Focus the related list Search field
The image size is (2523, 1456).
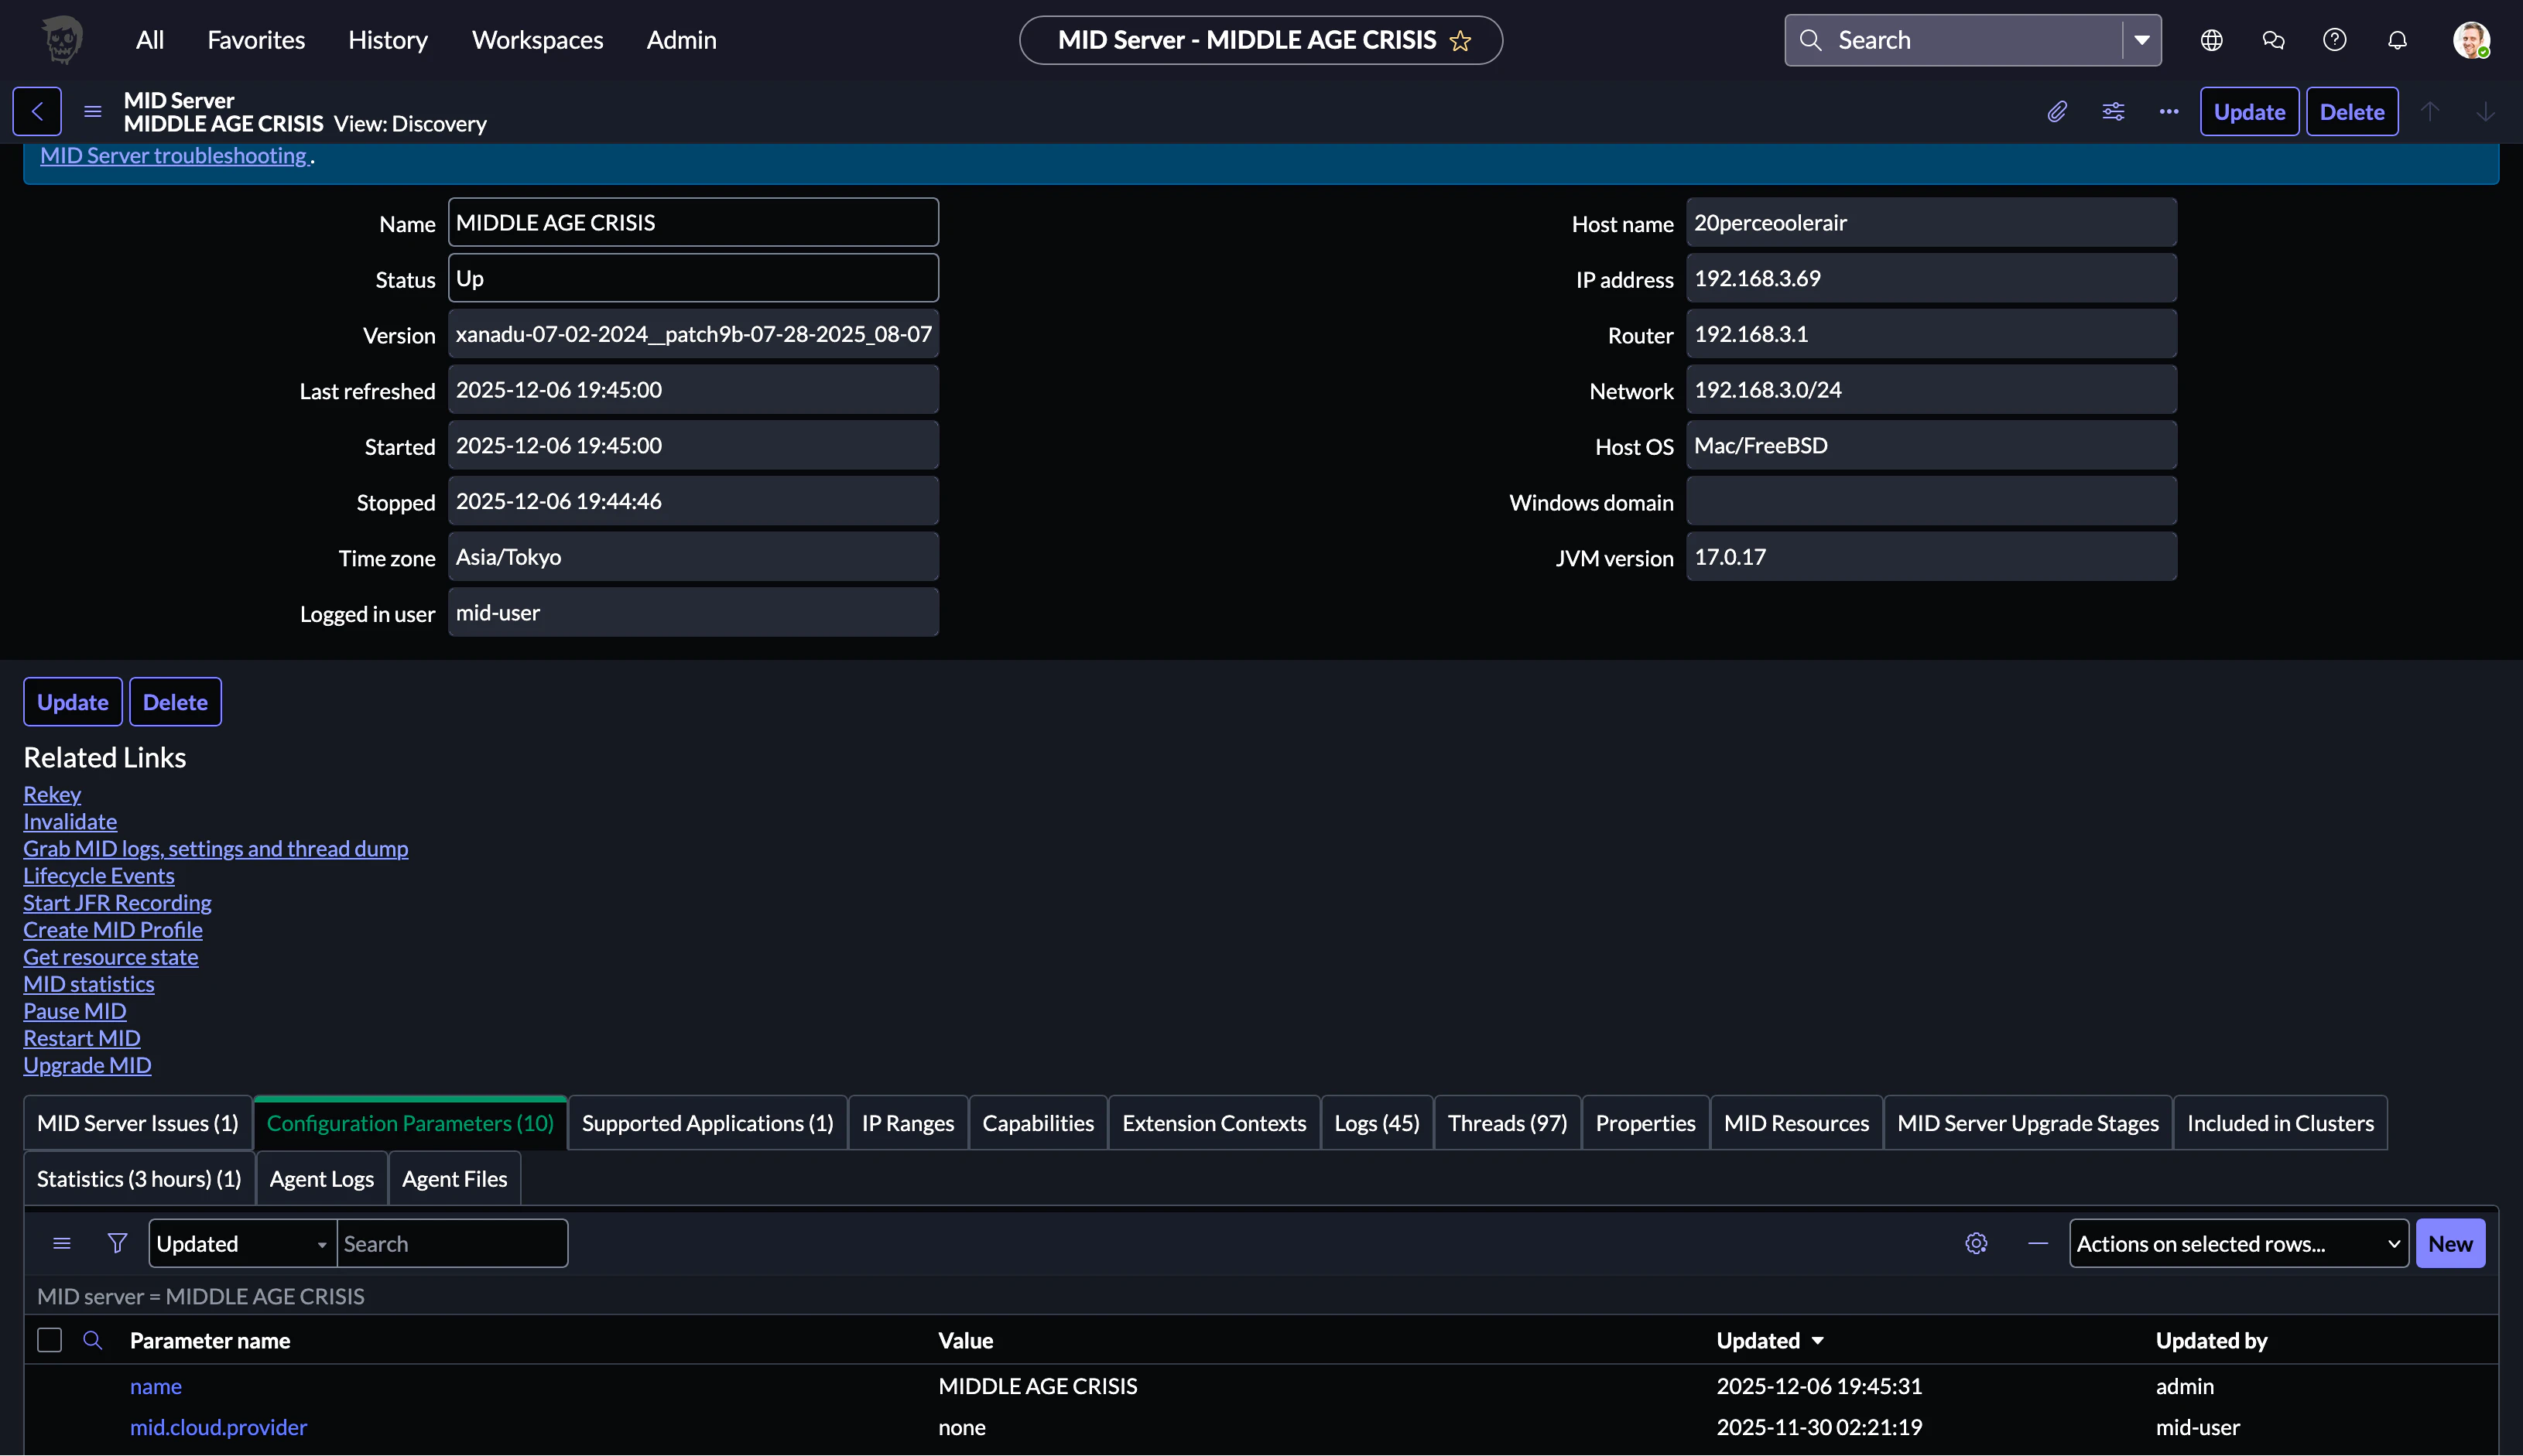tap(452, 1243)
